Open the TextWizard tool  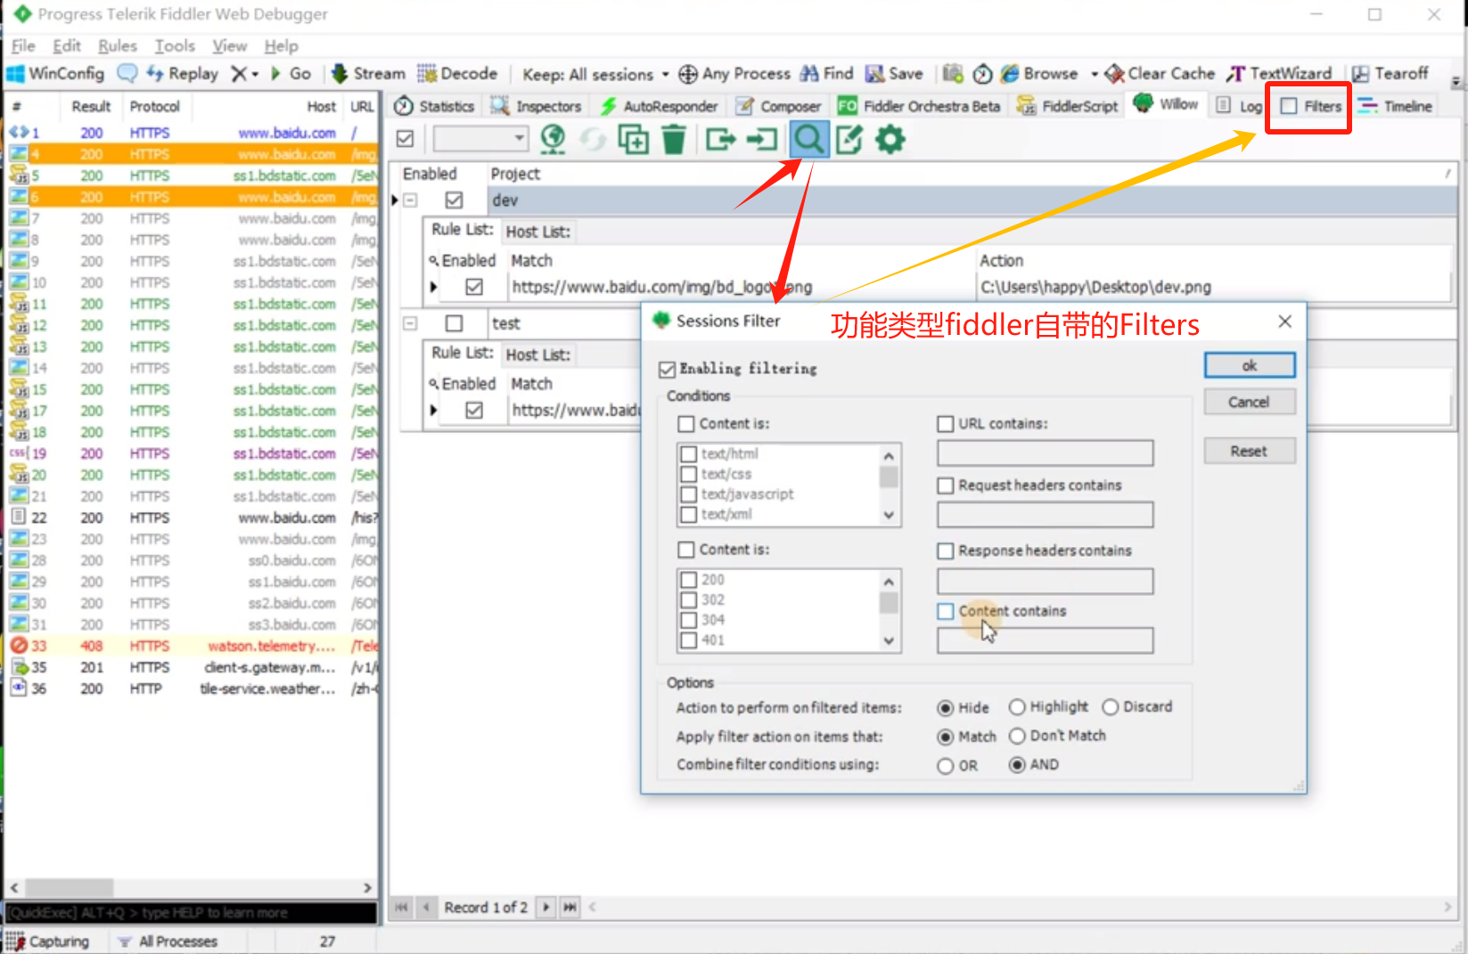1280,74
